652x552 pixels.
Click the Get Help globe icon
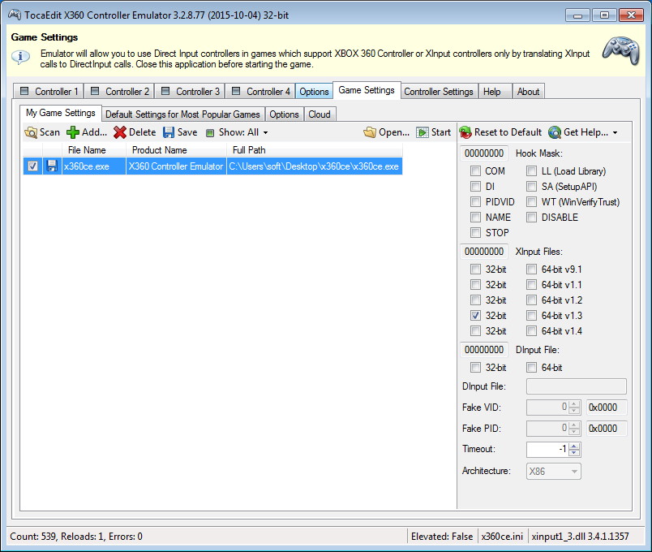(x=555, y=132)
